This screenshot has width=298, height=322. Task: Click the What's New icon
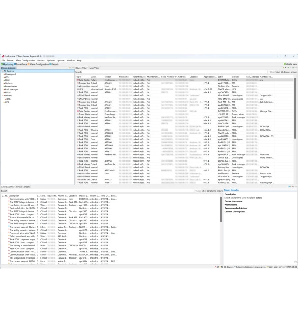pyautogui.click(x=285, y=65)
